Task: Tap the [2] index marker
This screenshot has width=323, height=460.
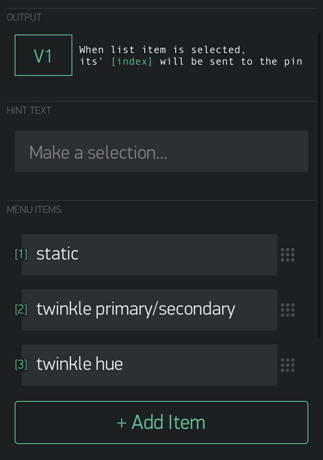Action: tap(21, 310)
